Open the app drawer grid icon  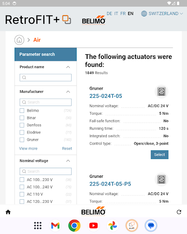click(x=38, y=225)
